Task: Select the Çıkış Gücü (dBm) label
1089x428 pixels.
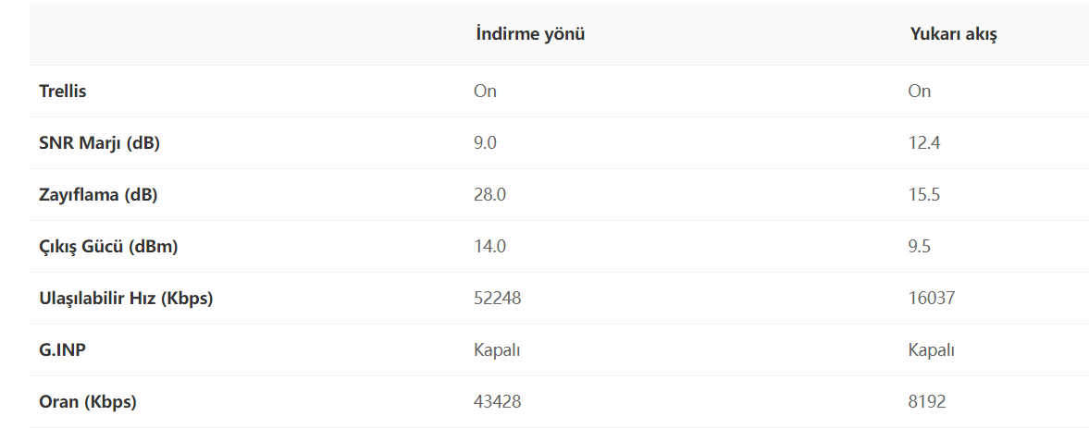Action: click(108, 247)
